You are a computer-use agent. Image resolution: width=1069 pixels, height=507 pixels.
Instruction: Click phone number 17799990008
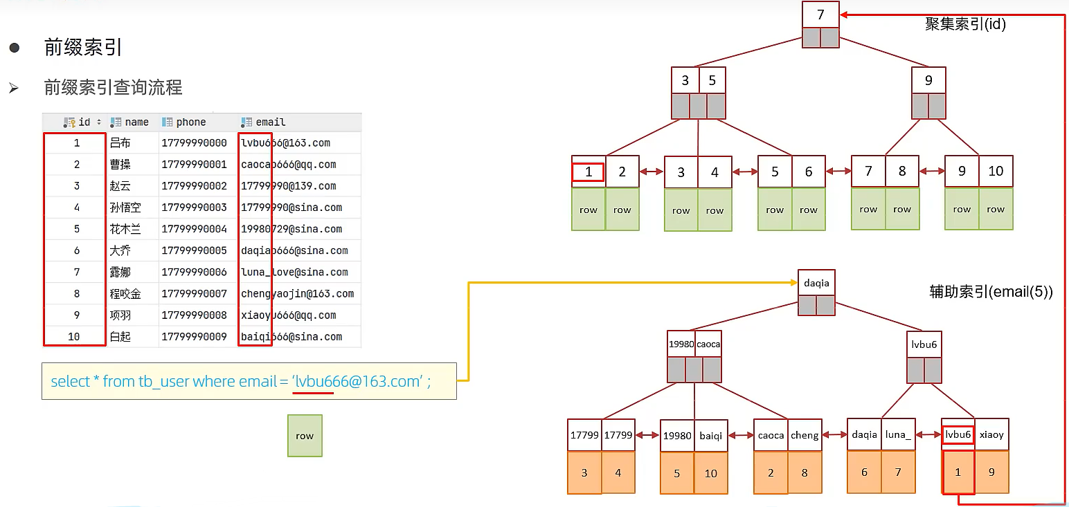(x=195, y=315)
